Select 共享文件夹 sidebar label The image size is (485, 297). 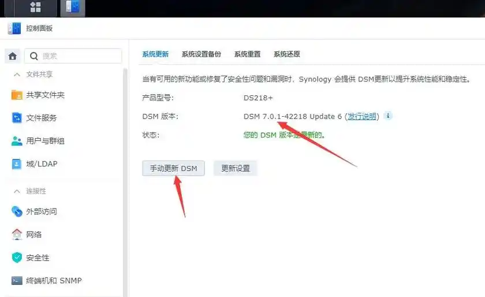(x=46, y=95)
